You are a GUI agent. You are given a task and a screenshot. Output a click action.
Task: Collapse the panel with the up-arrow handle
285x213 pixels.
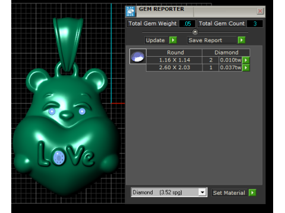click(x=195, y=32)
